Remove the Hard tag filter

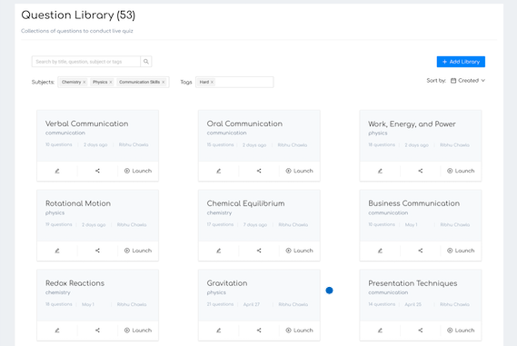coord(212,82)
